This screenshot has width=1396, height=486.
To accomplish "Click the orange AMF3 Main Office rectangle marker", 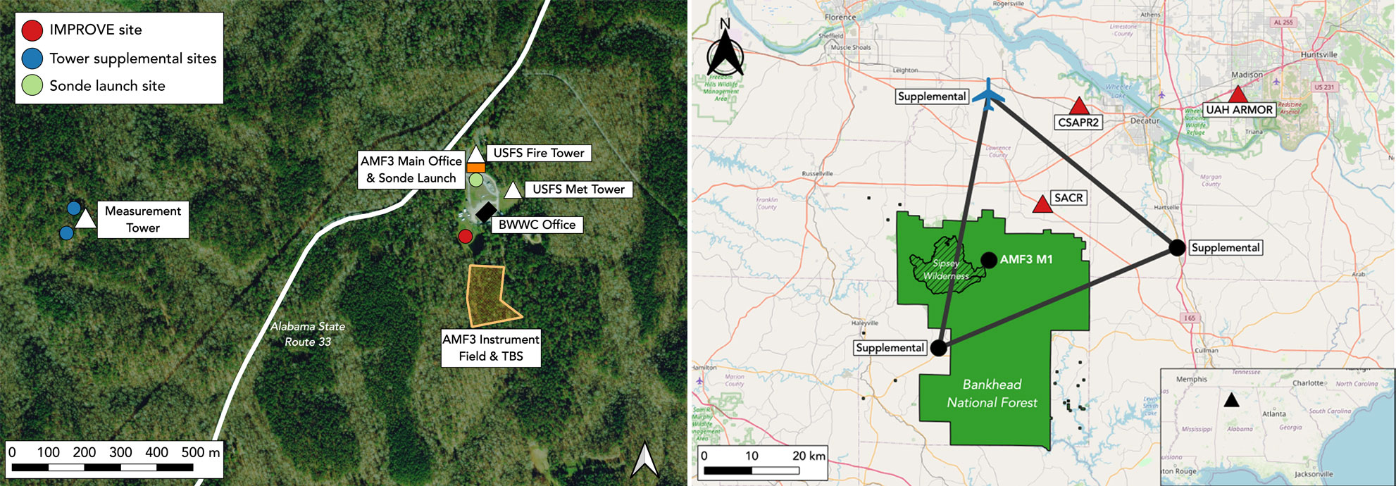I will tap(476, 168).
